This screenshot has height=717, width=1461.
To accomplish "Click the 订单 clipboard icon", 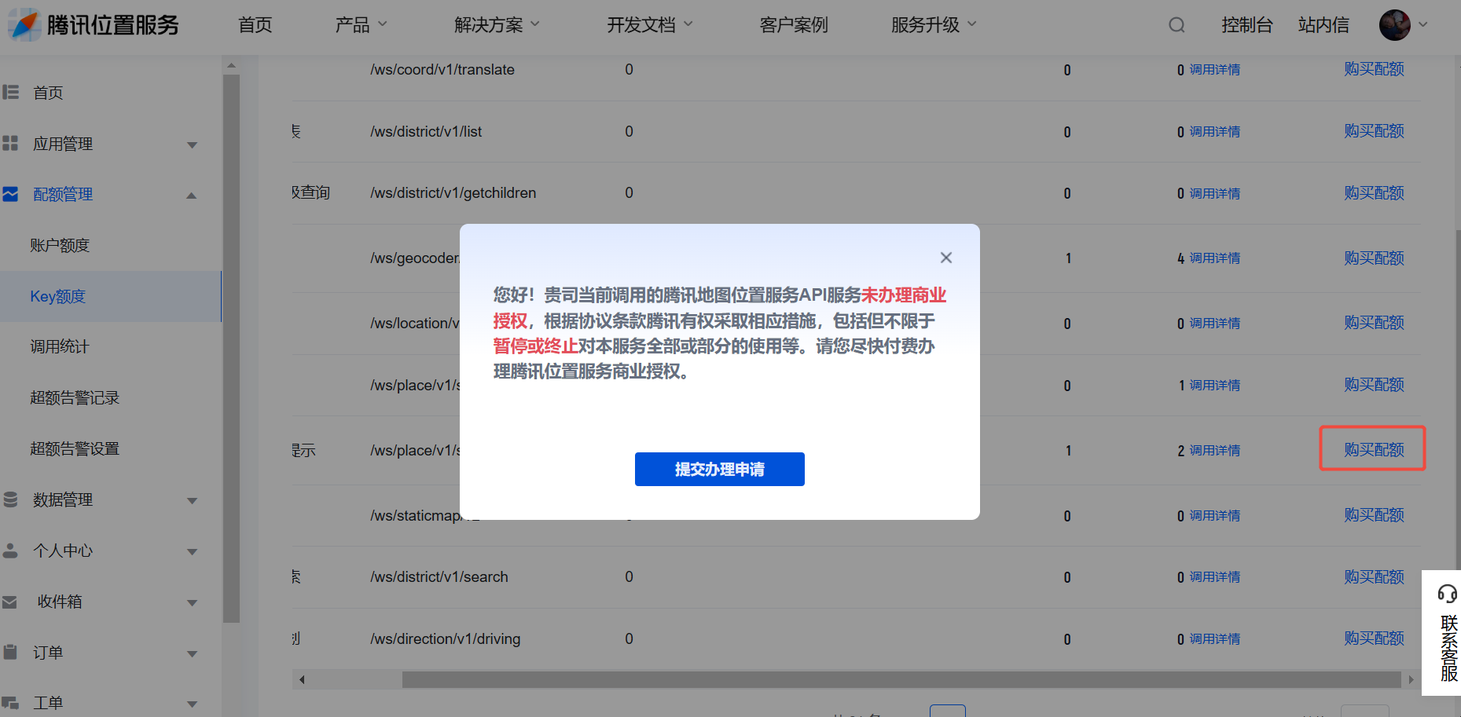I will [x=10, y=653].
